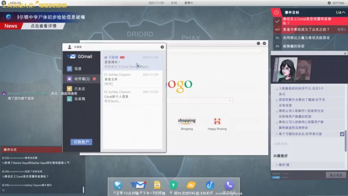
Task: Open the orange Hi chat icon in dock
Action: coord(191,185)
